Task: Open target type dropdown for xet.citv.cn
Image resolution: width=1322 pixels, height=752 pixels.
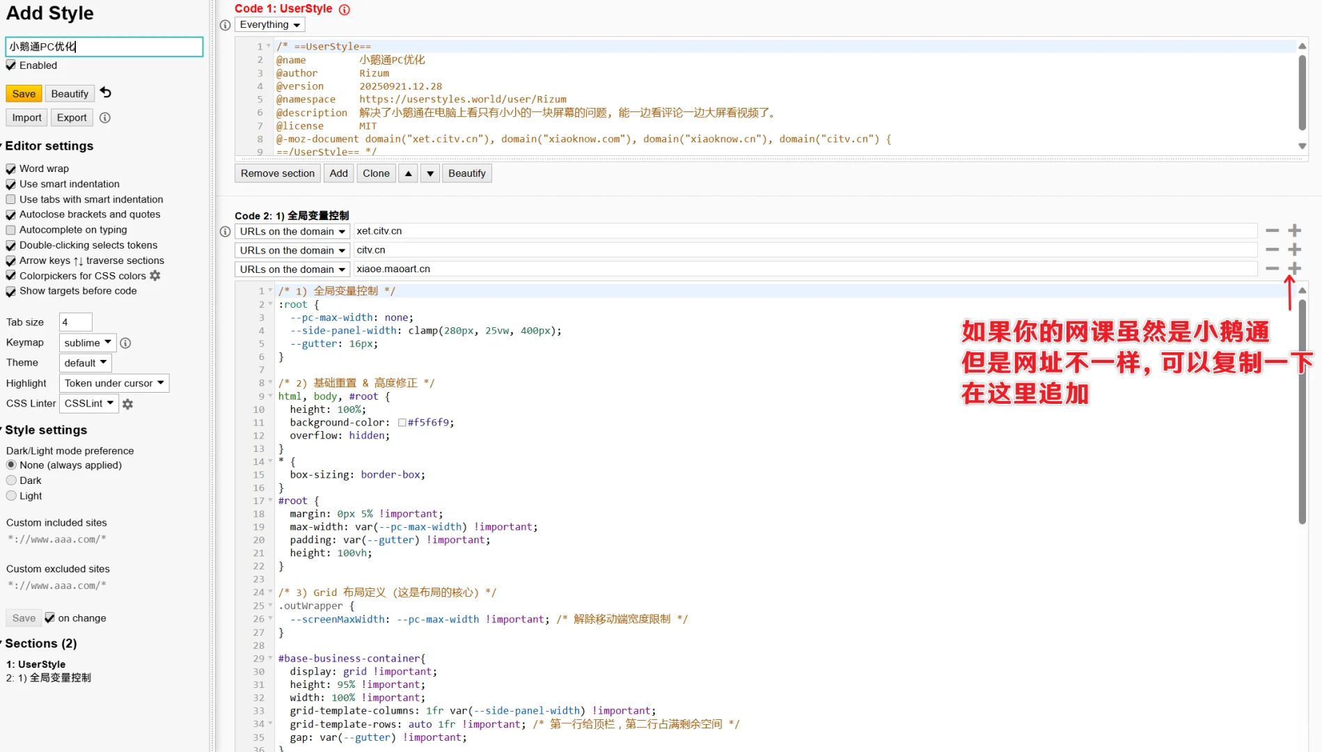Action: (x=292, y=231)
